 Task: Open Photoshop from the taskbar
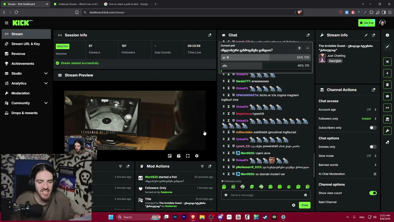click(x=175, y=217)
